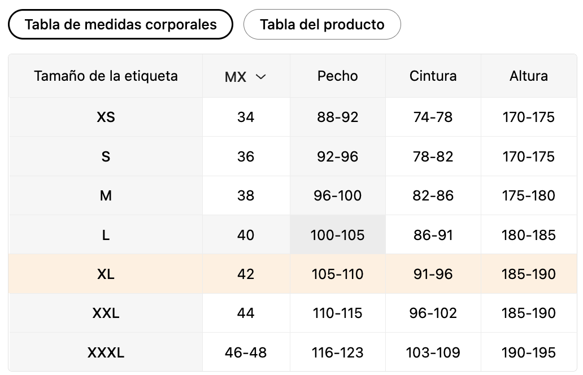
Task: Click the Cintura column header
Action: 433,76
